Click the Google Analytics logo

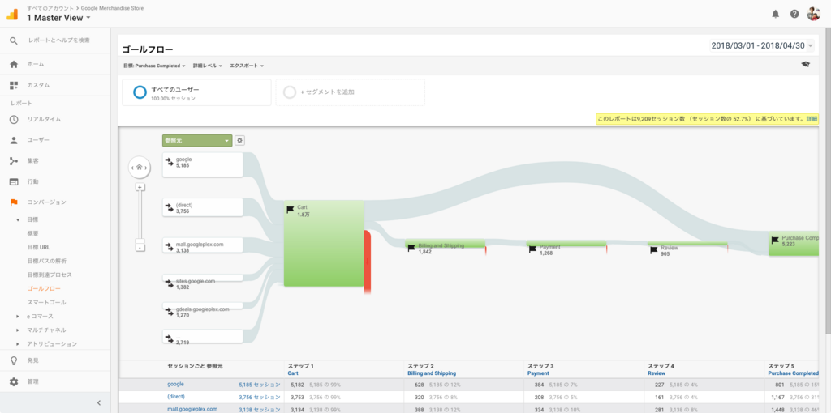pos(12,15)
